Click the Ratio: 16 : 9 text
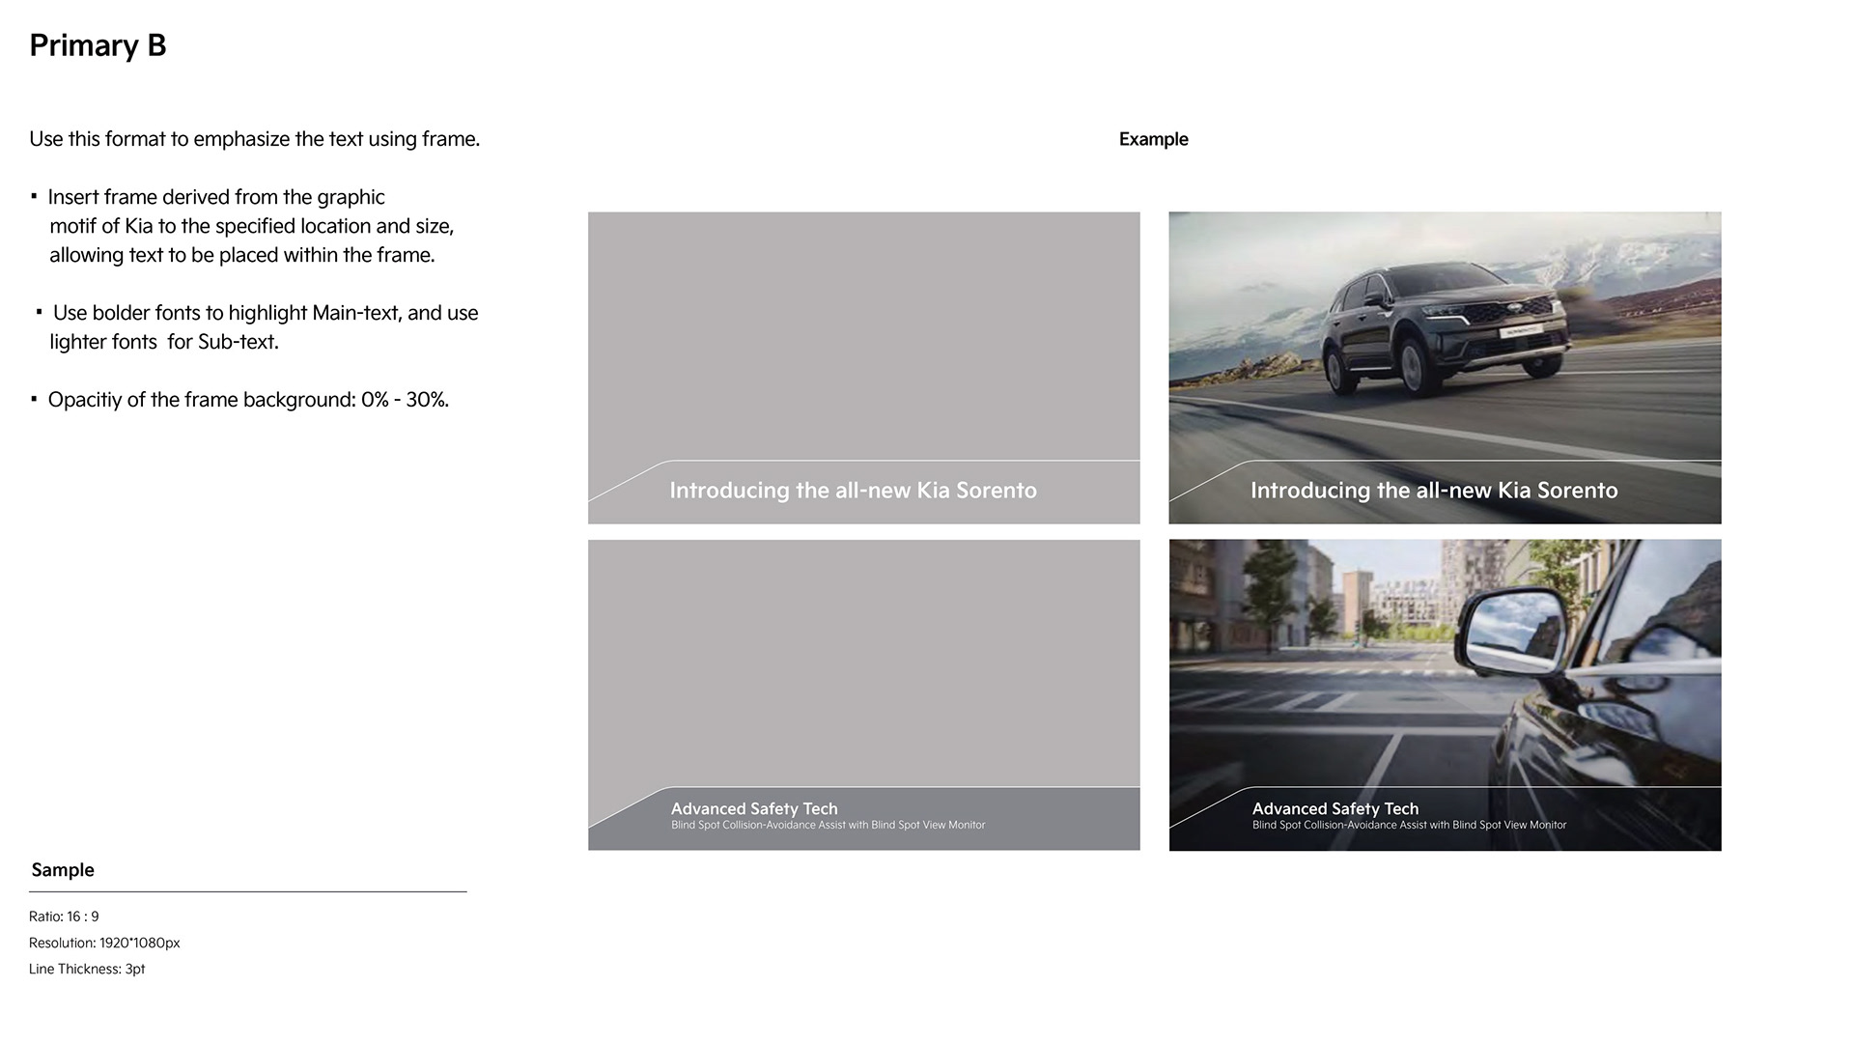1854x1043 pixels. (64, 916)
